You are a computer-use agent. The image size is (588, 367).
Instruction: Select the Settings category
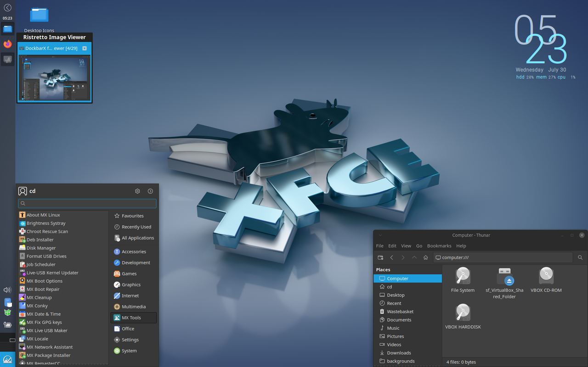tap(134, 339)
